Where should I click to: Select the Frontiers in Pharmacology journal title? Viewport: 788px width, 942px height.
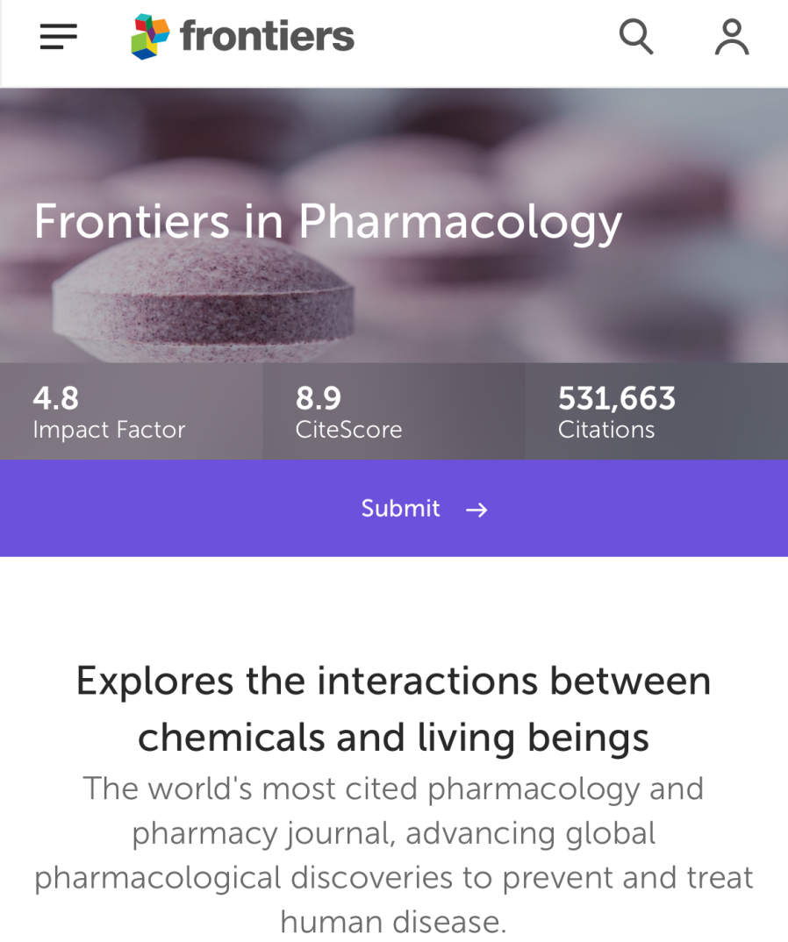click(327, 221)
